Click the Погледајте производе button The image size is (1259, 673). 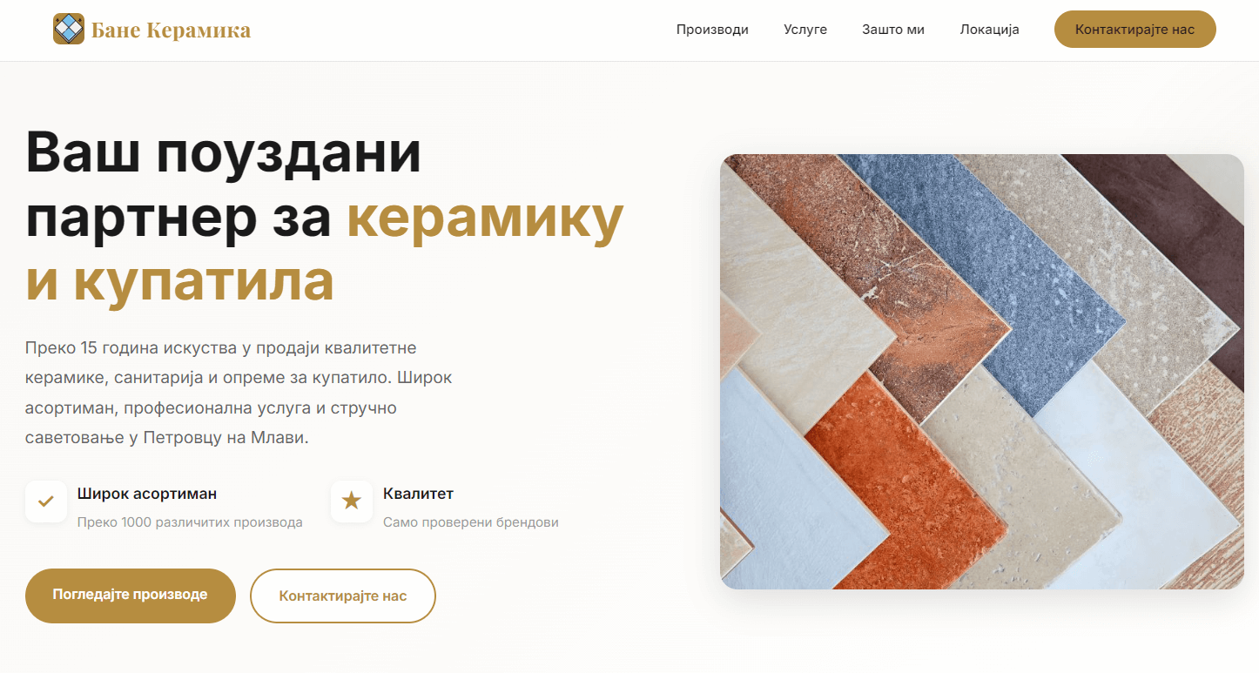131,596
